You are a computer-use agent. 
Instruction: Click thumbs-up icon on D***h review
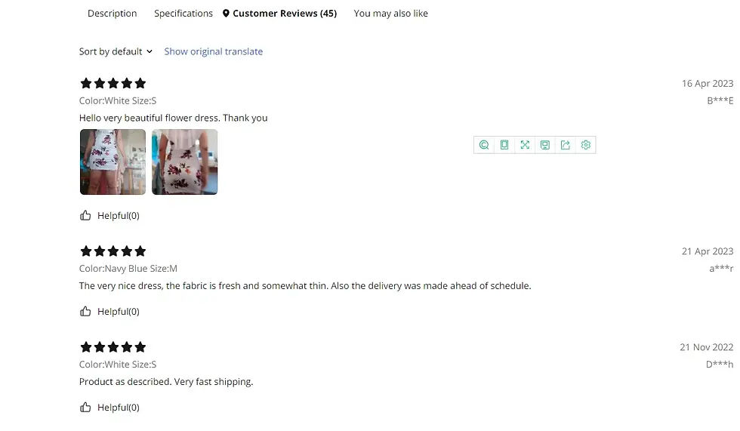tap(85, 407)
